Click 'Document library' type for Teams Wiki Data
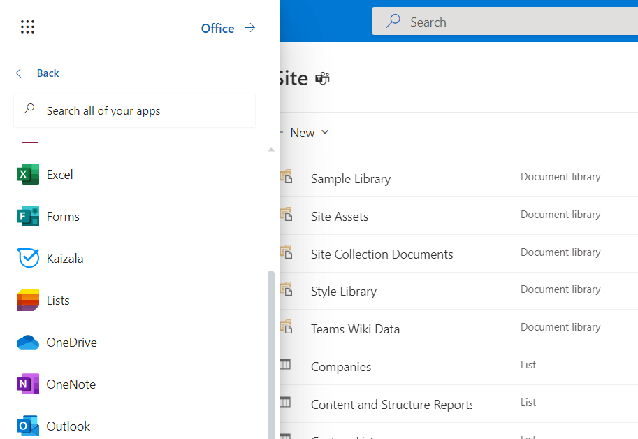Viewport: 638px width, 439px height. (560, 327)
